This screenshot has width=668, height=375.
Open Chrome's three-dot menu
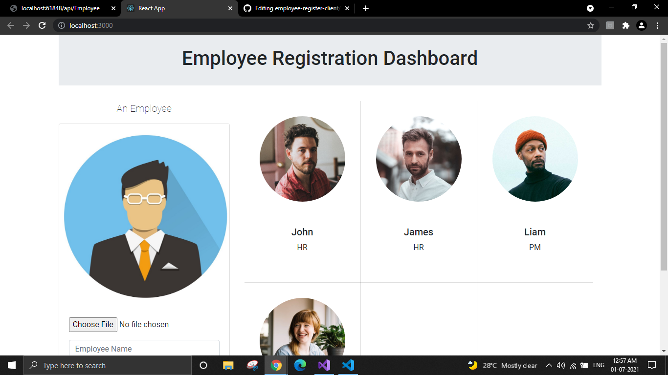(658, 25)
